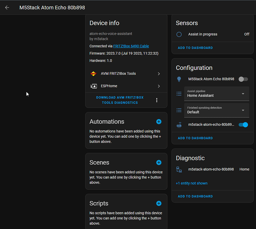The height and width of the screenshot is (229, 256).
Task: Open the FRITZ!Box 6490 Cable link
Action: pyautogui.click(x=131, y=46)
